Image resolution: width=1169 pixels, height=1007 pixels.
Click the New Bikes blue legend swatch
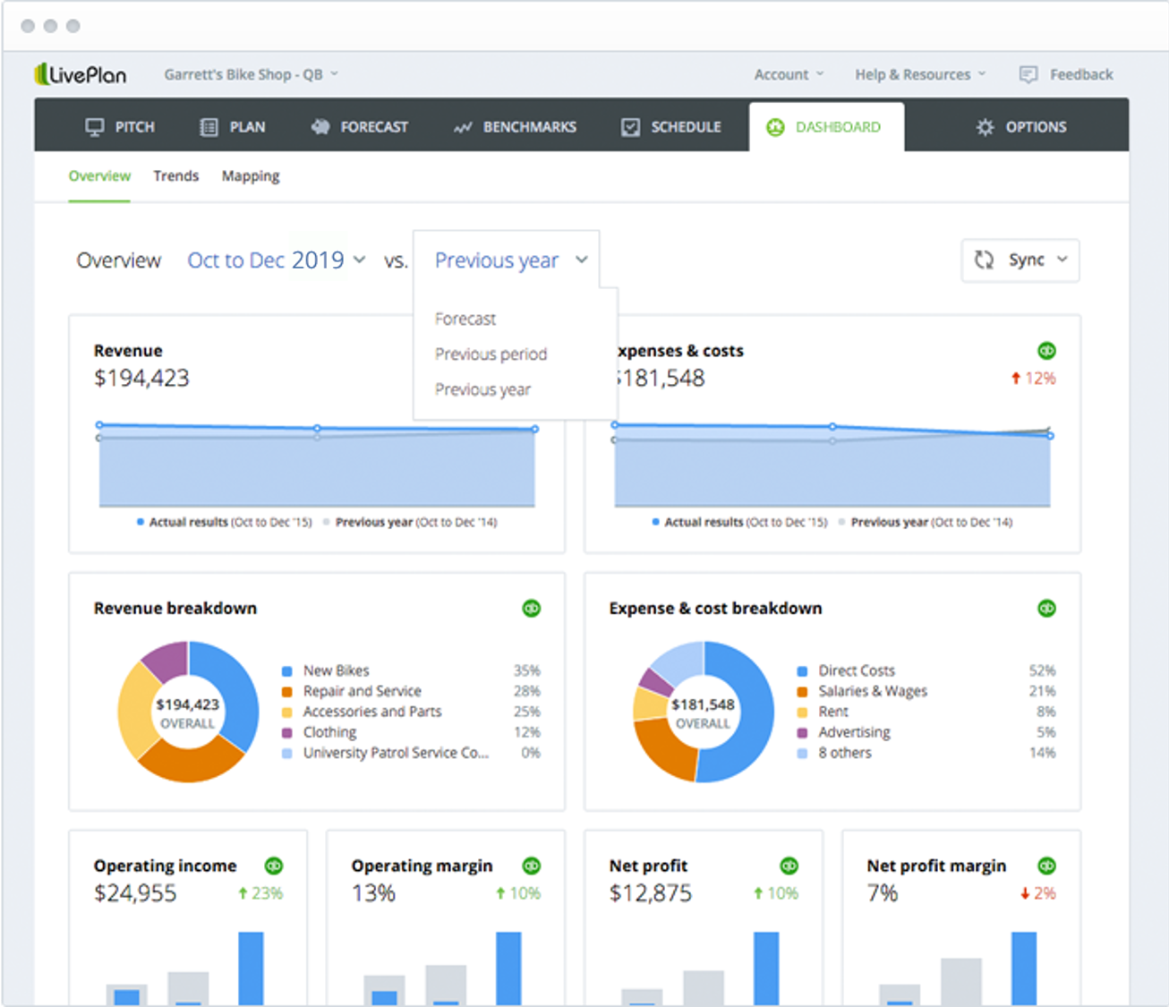(287, 671)
